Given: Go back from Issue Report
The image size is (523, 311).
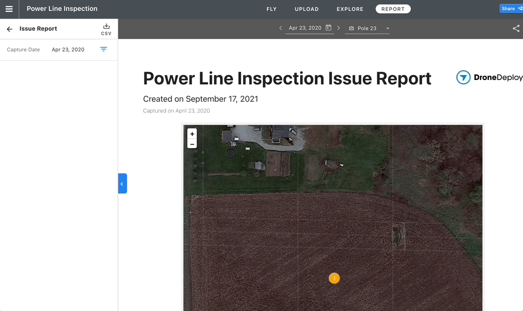Looking at the screenshot, I should tap(10, 29).
